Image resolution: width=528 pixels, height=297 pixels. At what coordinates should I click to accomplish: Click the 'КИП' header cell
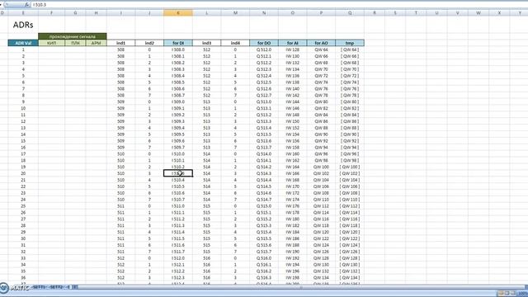pyautogui.click(x=51, y=43)
